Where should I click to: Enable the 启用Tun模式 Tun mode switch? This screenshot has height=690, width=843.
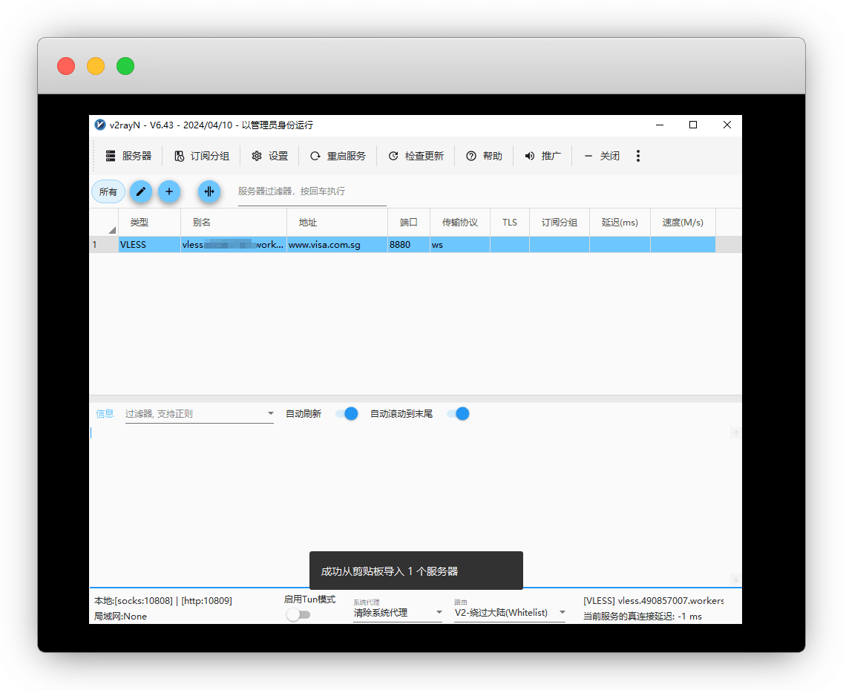(298, 614)
